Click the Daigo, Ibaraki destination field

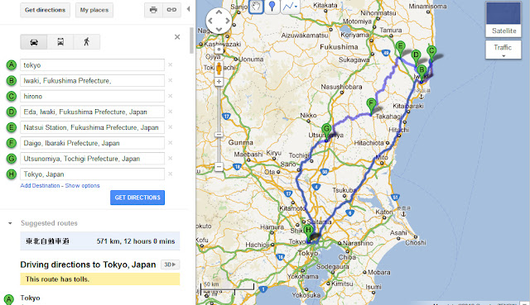92,143
